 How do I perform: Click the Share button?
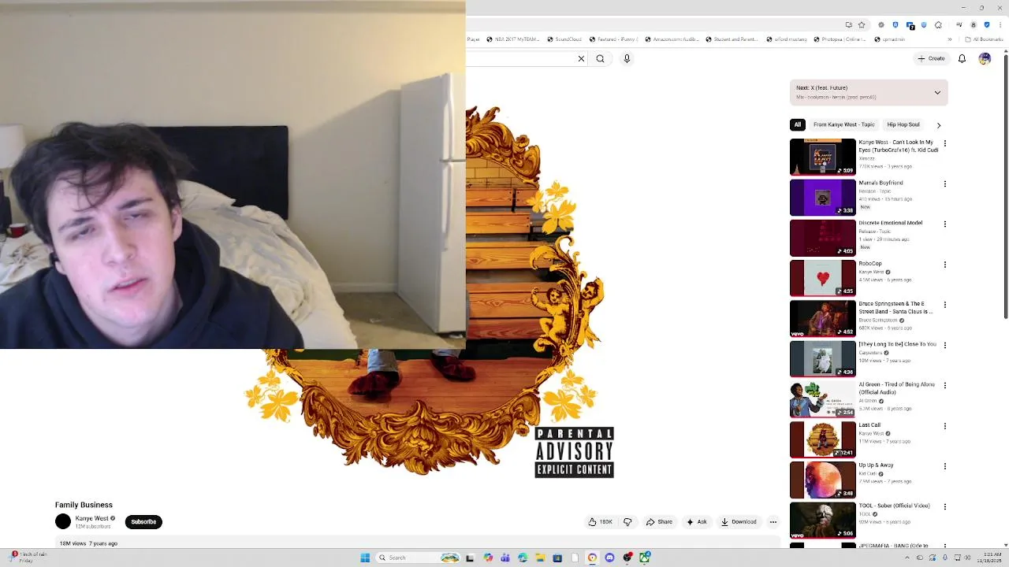click(x=659, y=522)
